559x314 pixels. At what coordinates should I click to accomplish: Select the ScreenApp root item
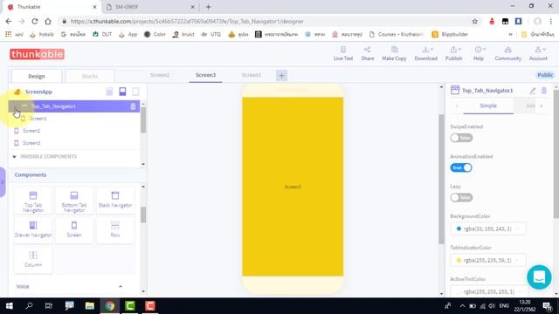pyautogui.click(x=38, y=92)
